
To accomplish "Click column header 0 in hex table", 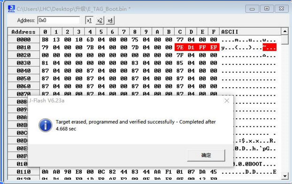I will [x=45, y=32].
